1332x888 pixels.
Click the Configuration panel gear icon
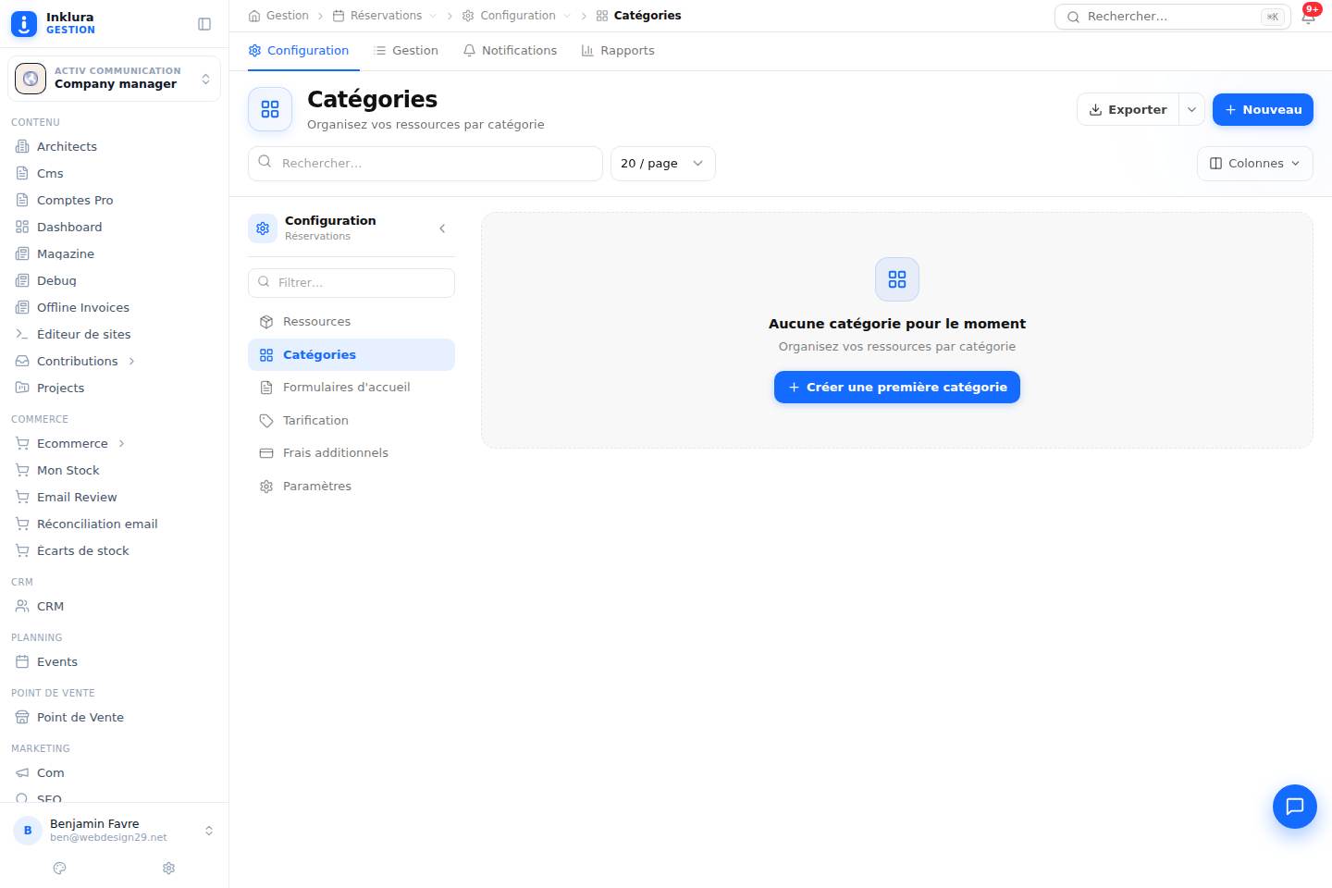[x=263, y=228]
